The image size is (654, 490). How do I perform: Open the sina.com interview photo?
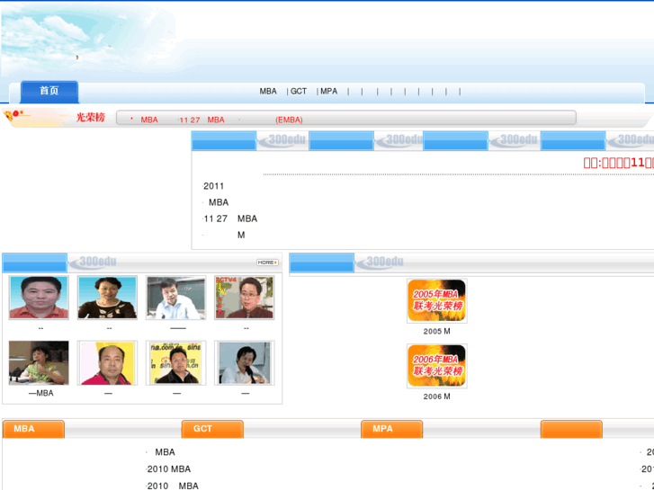click(x=176, y=363)
